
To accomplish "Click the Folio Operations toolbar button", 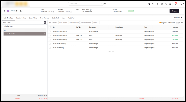I will pyautogui.click(x=86, y=22).
